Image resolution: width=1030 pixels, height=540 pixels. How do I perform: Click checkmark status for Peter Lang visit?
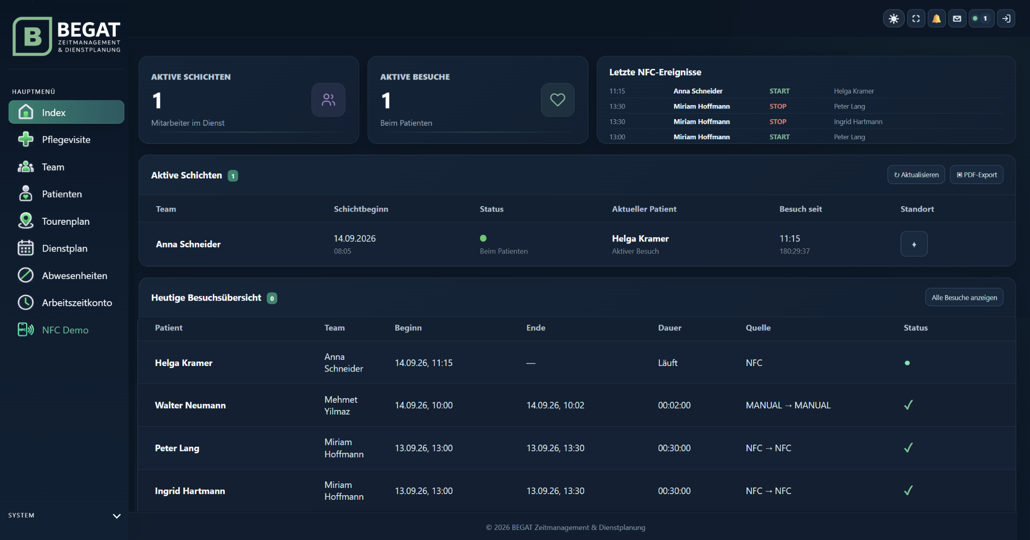pyautogui.click(x=908, y=447)
